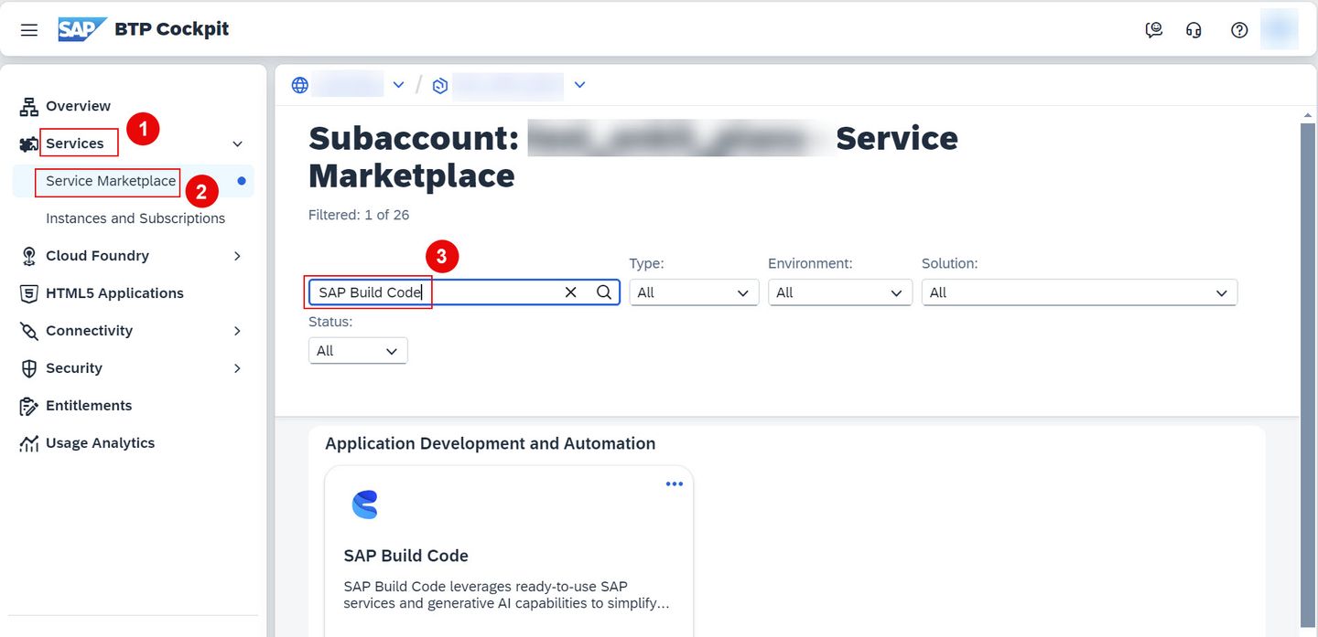
Task: Open SAP Build Code tile actions menu
Action: coord(675,484)
